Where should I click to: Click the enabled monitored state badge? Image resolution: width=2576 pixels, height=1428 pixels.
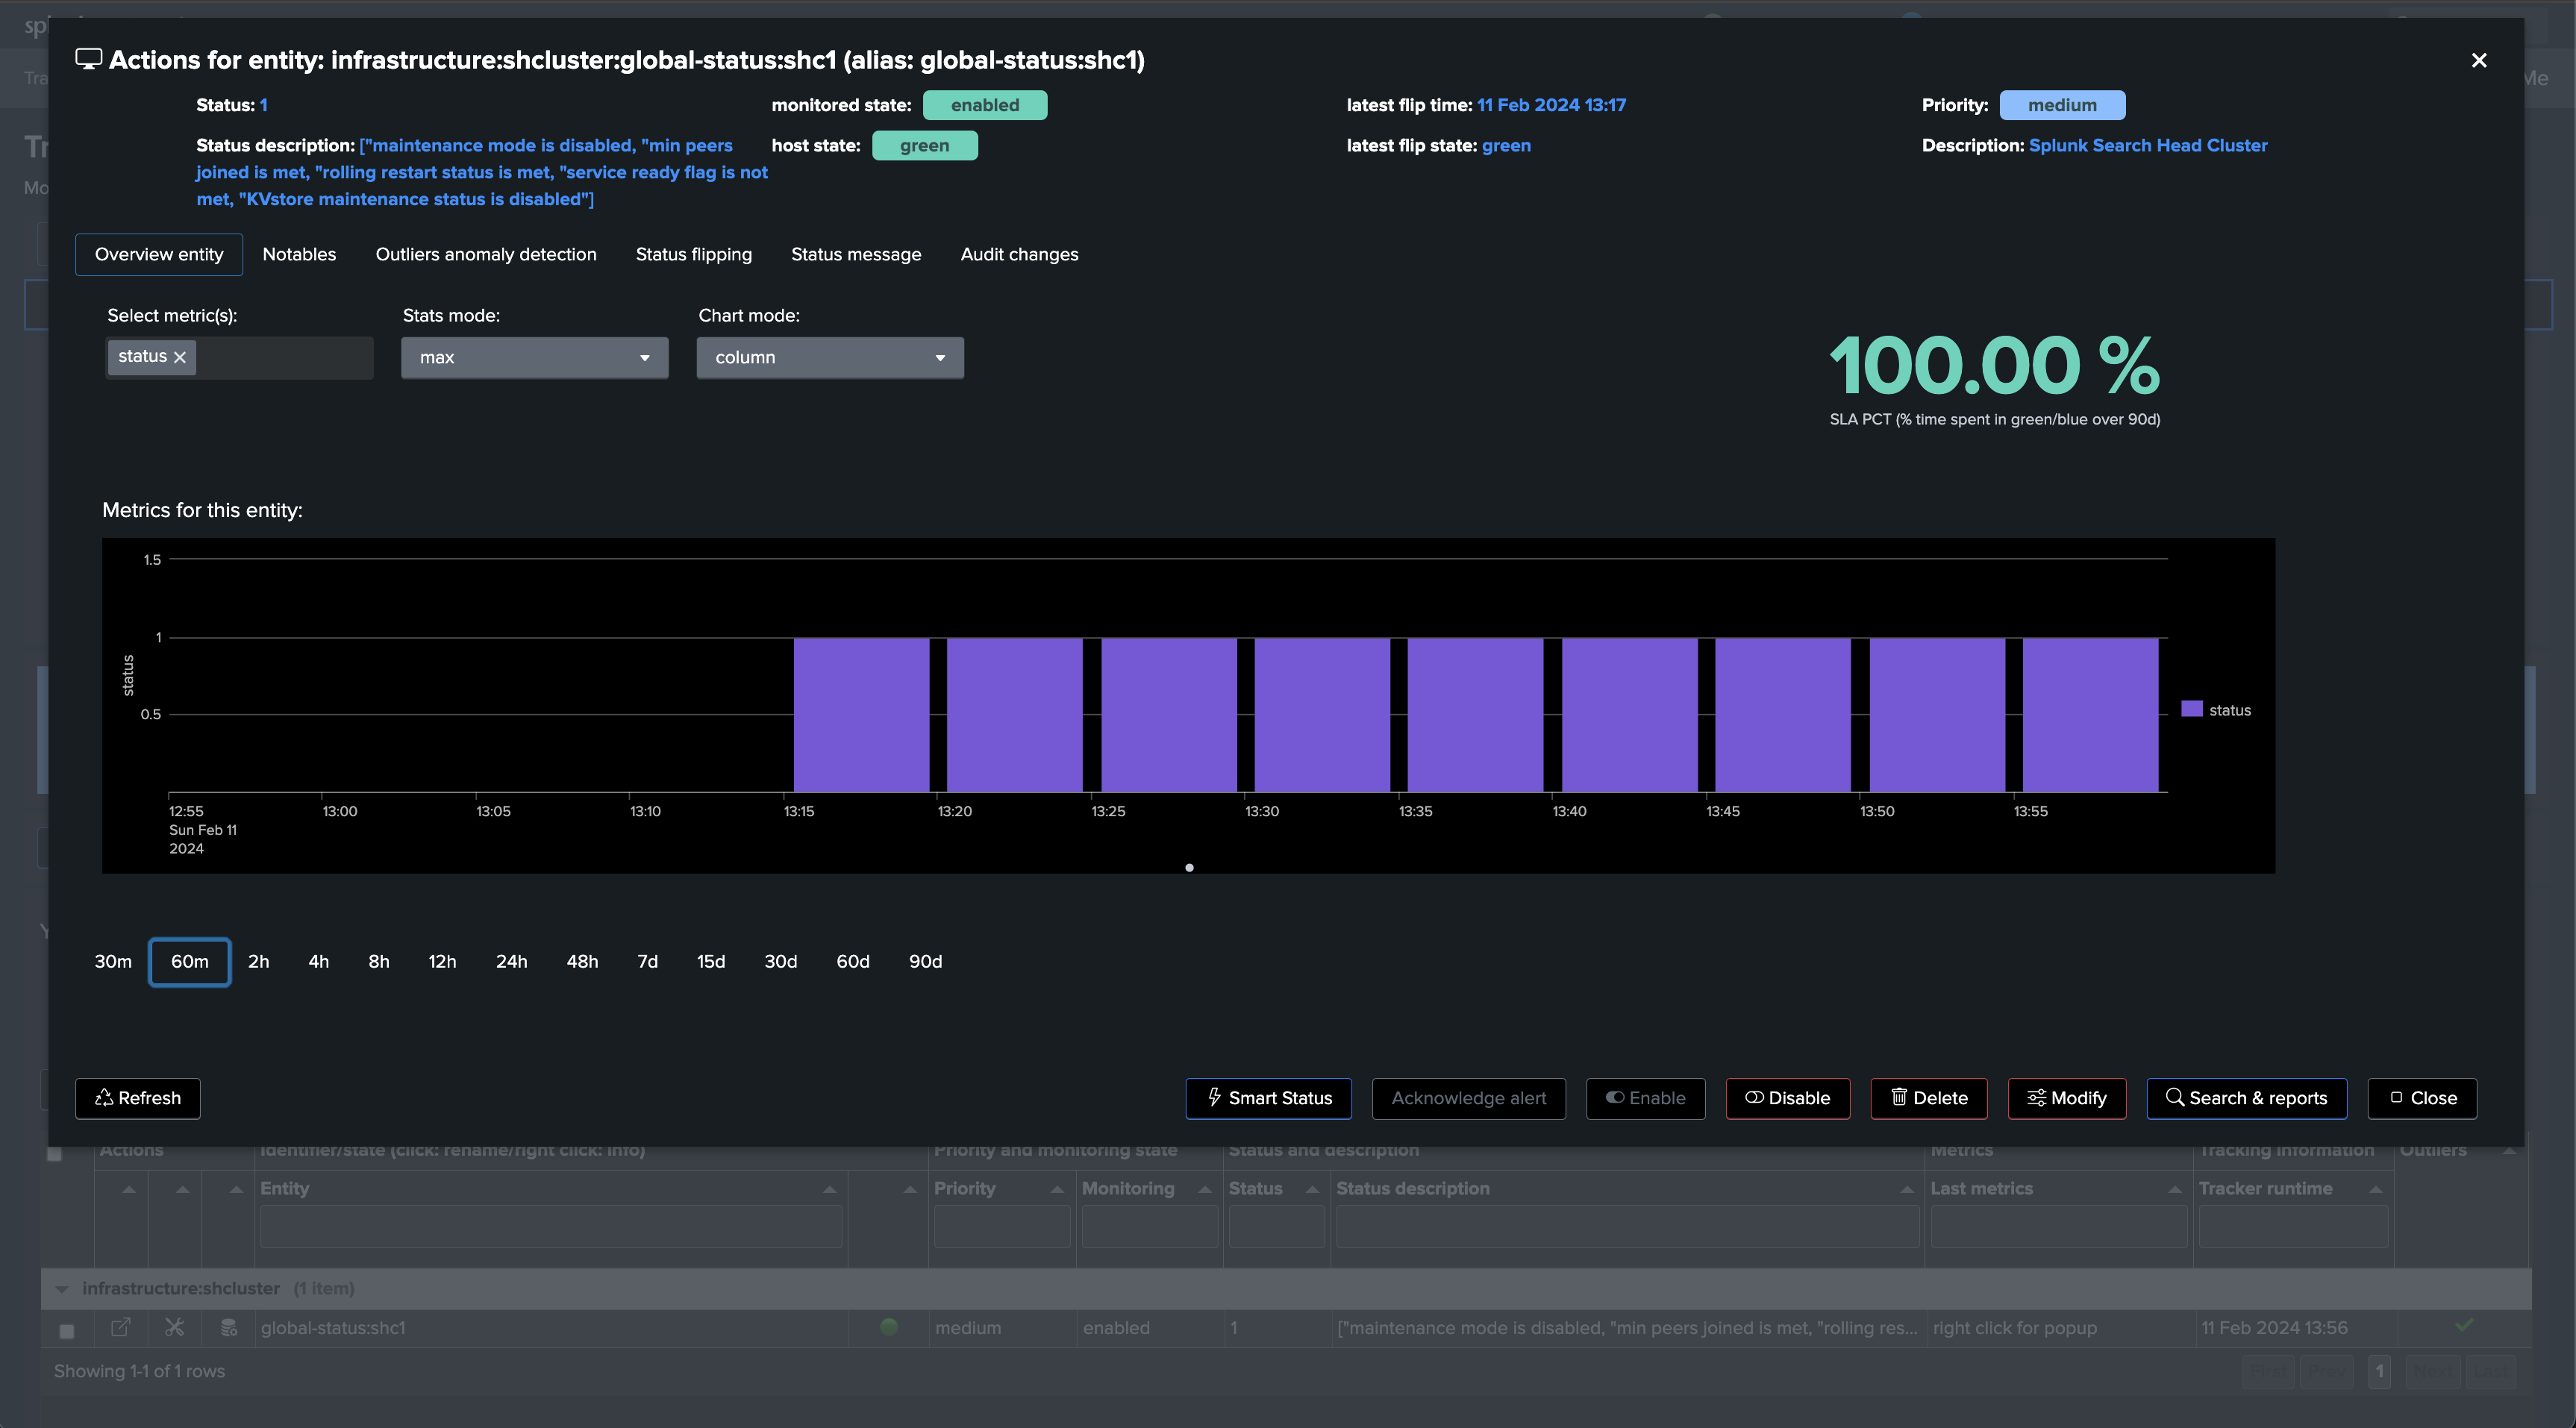pos(984,105)
